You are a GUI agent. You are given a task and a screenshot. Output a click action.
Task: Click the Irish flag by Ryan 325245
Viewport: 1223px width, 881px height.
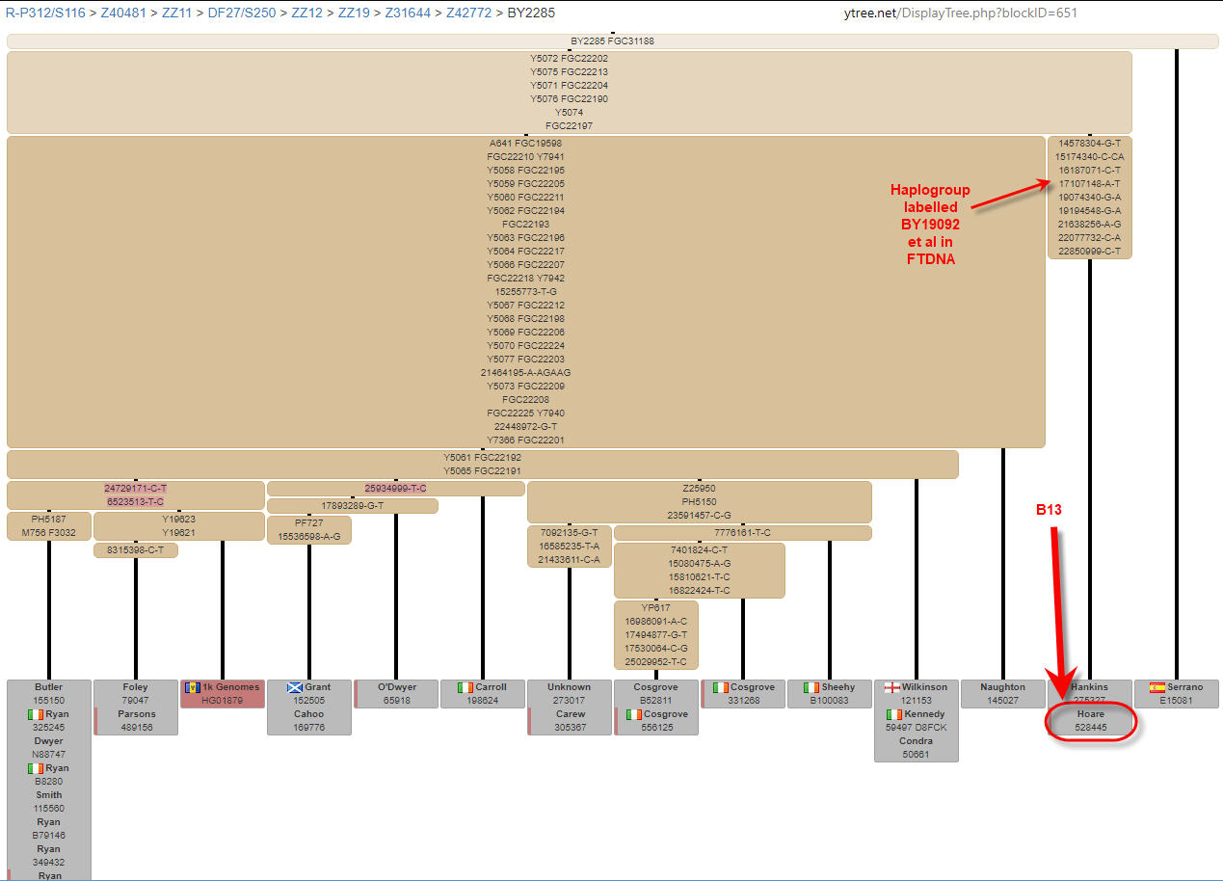pyautogui.click(x=36, y=714)
